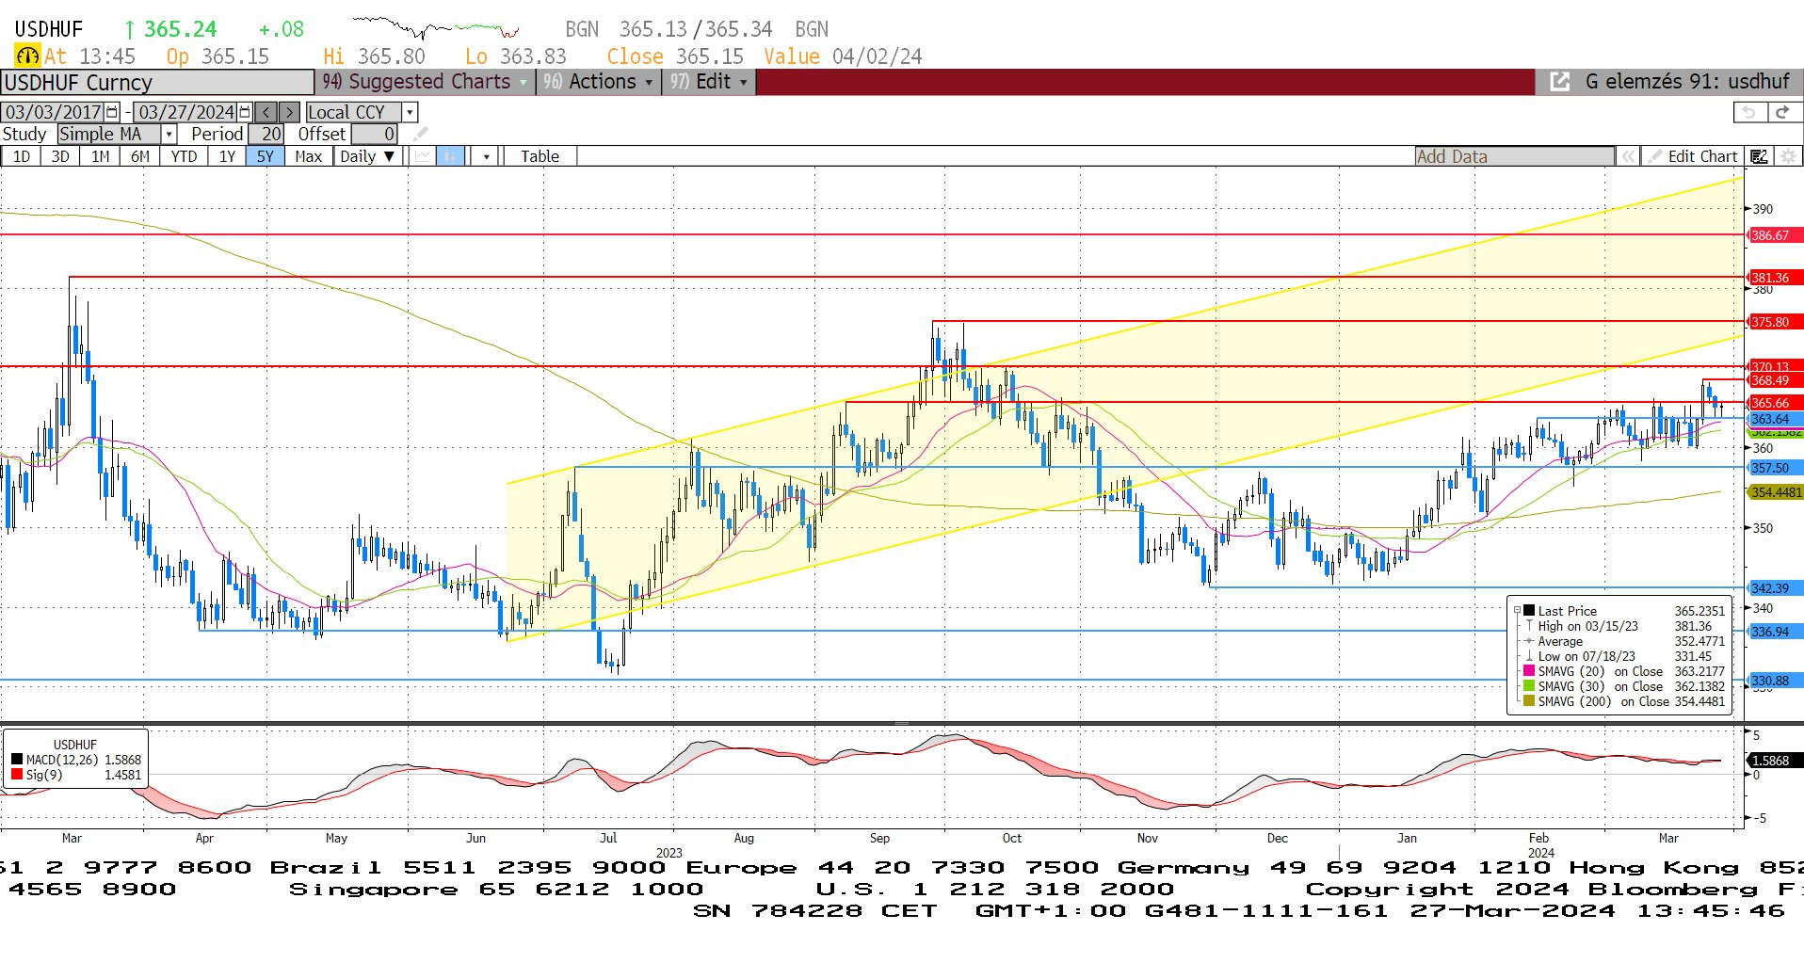Click the end date field 03/27/2024
Viewport: 1804px width, 963px height.
point(186,112)
